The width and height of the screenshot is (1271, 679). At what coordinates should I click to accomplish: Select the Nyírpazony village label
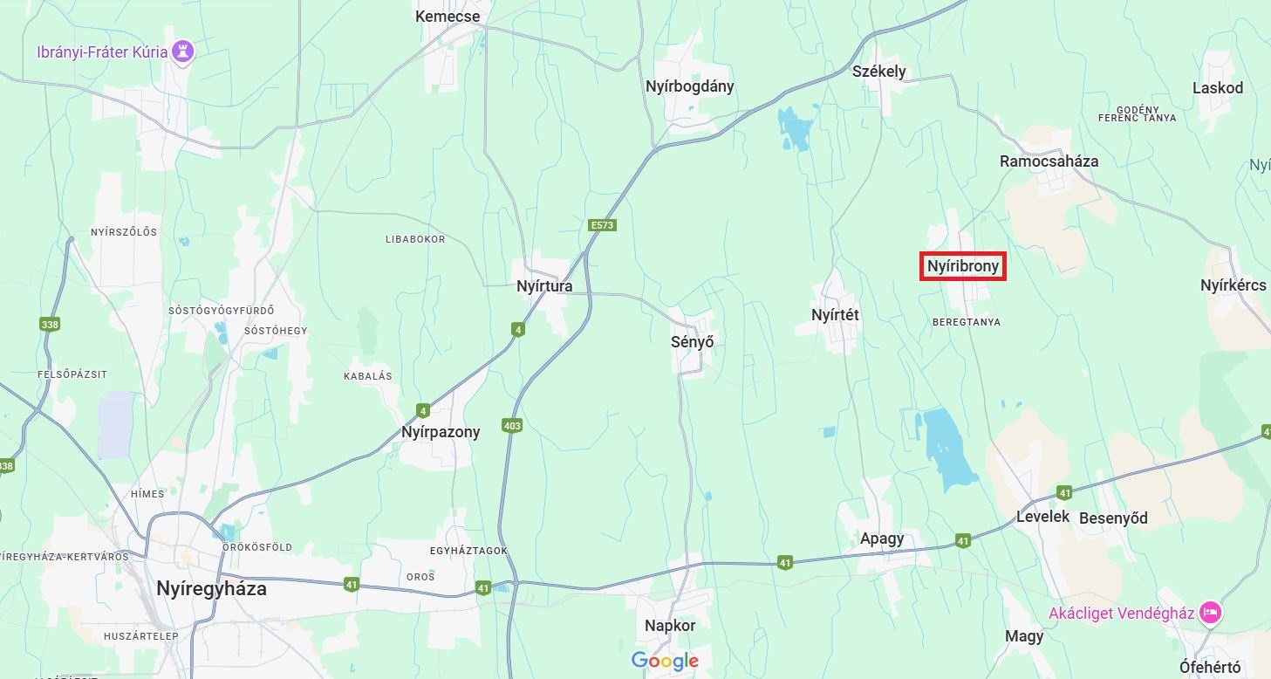click(x=441, y=432)
